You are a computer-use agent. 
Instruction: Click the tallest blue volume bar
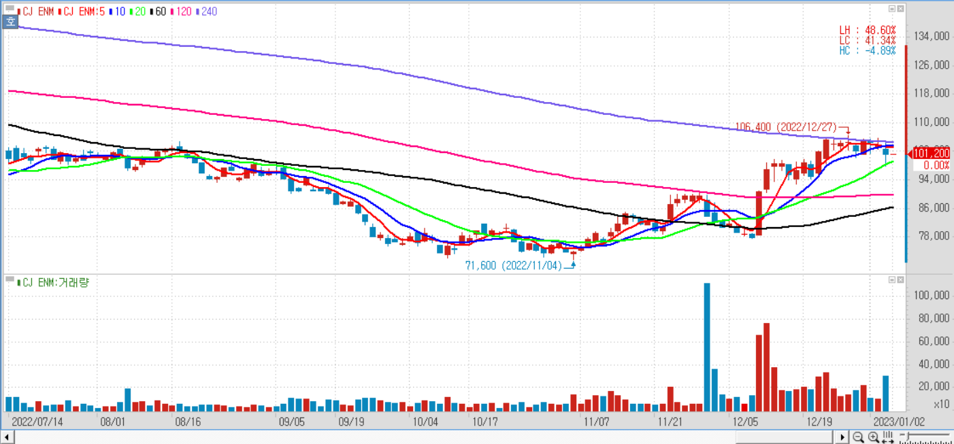[707, 347]
